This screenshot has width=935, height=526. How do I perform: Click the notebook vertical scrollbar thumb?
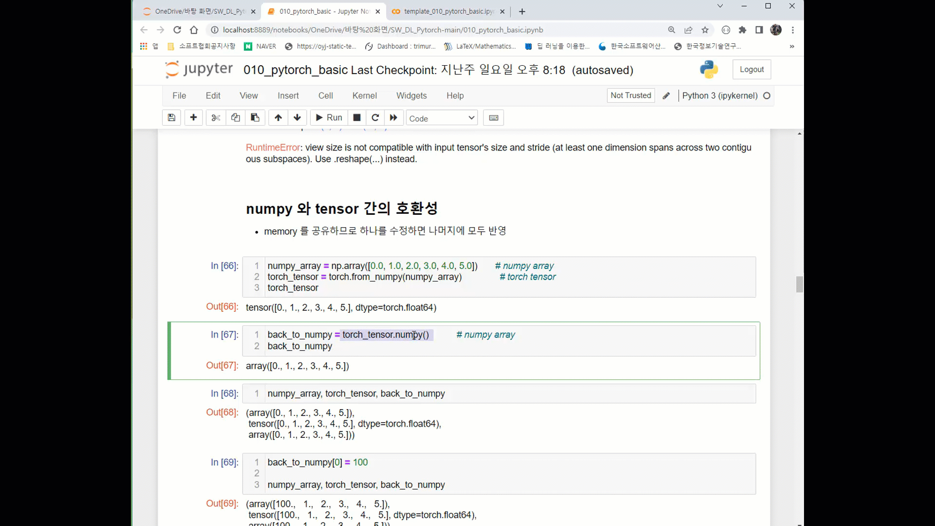[800, 284]
